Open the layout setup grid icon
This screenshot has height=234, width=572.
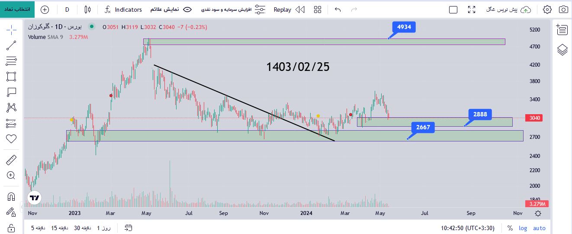[318, 10]
